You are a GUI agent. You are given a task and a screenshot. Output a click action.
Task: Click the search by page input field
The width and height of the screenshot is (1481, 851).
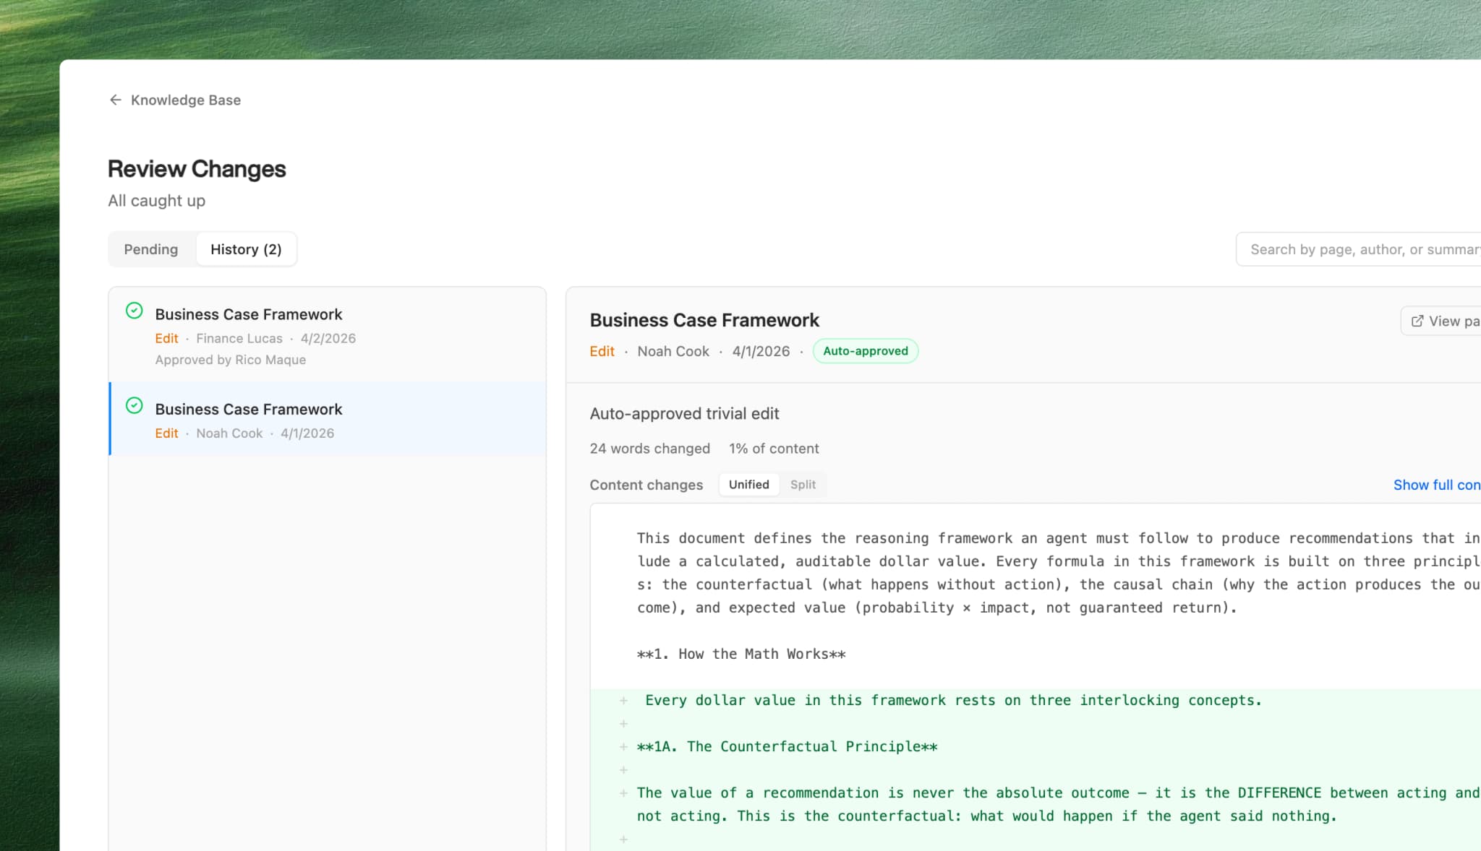tap(1360, 249)
